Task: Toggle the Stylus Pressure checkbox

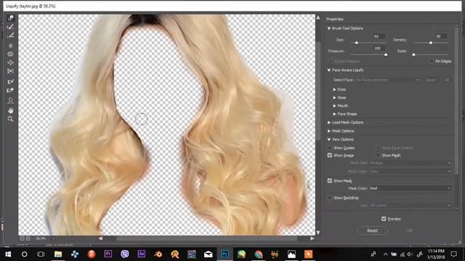Action: coord(331,61)
